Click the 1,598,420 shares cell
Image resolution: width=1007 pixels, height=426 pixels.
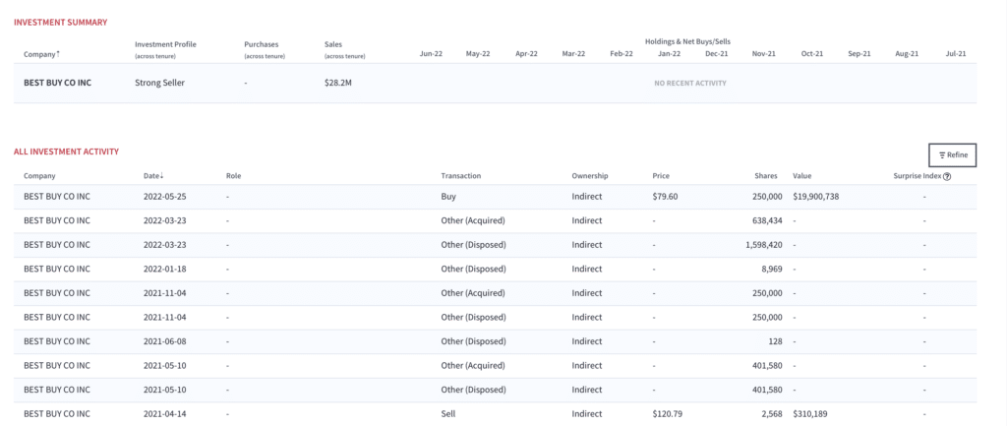pos(764,245)
